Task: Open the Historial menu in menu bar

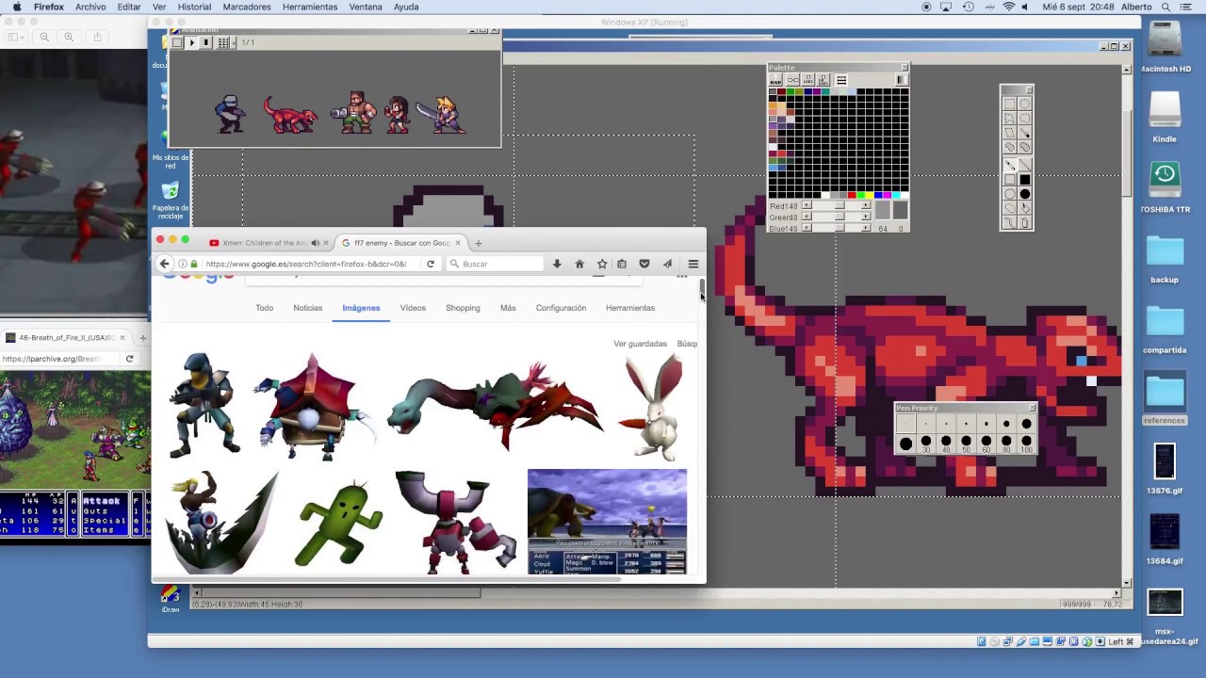Action: [x=194, y=7]
